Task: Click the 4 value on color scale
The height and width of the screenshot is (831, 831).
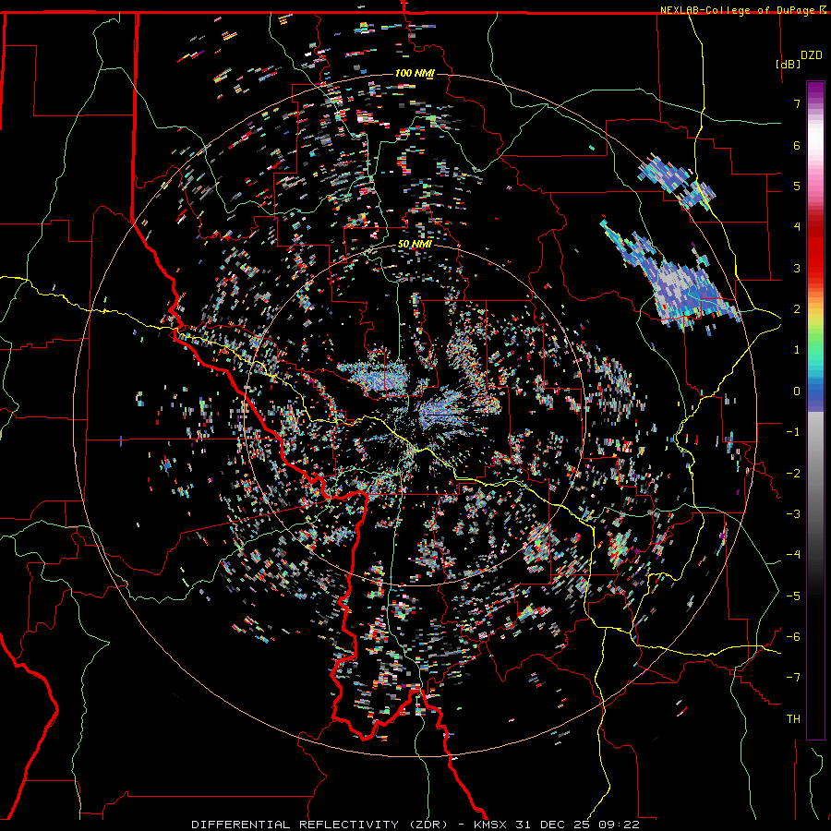Action: coord(797,227)
